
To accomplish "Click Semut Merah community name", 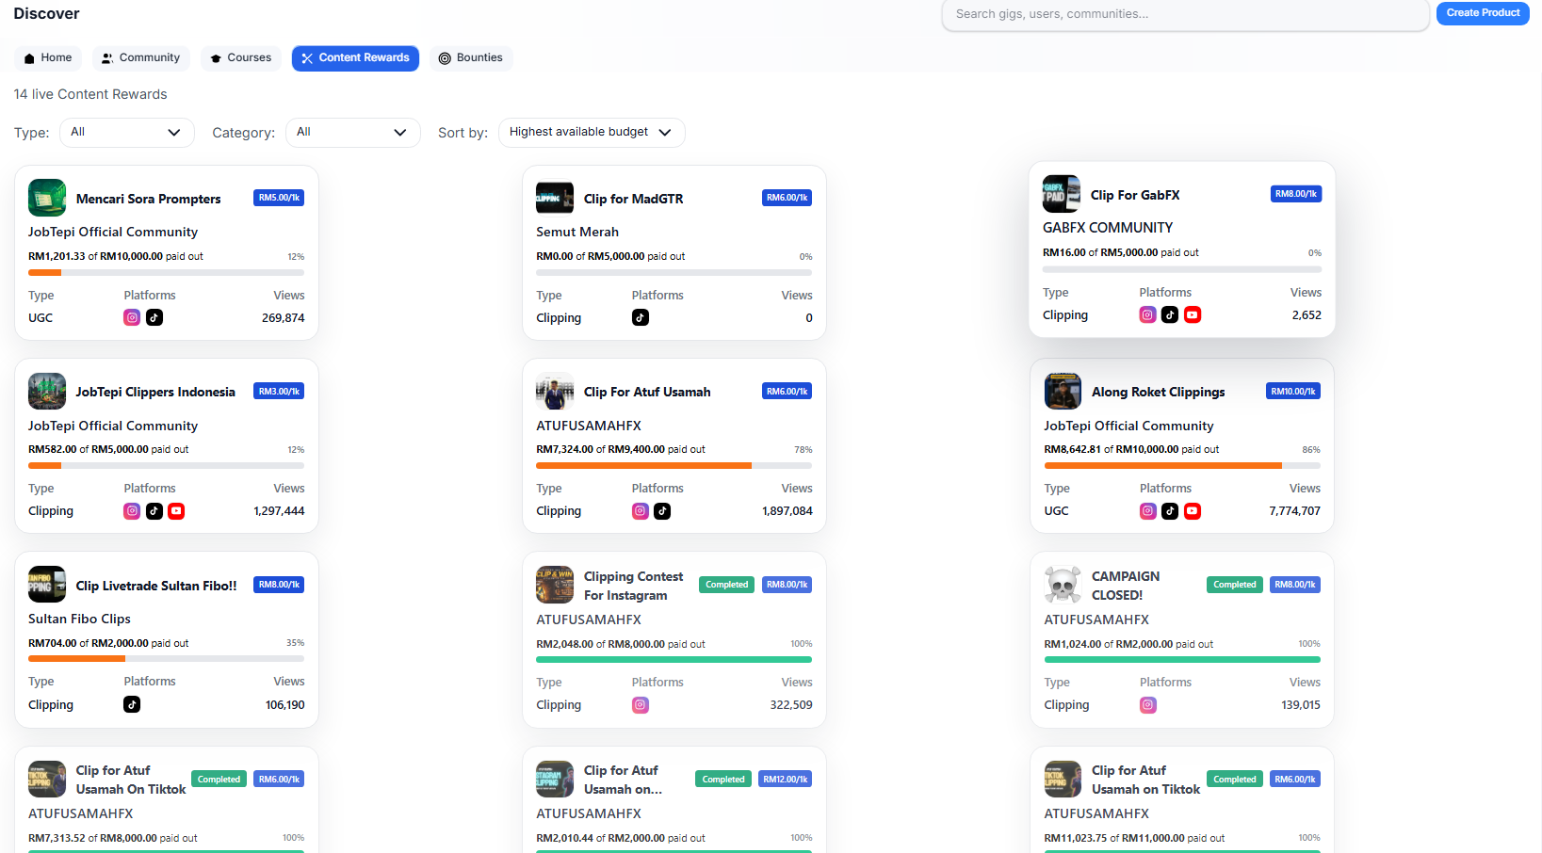I will coord(577,232).
